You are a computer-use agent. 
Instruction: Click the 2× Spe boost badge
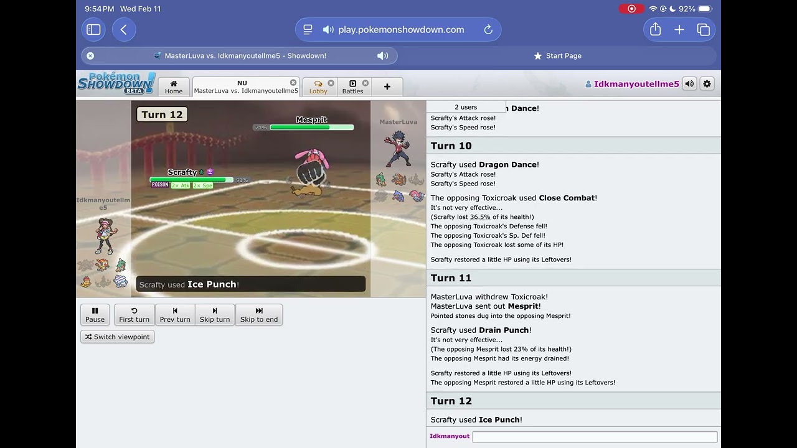click(x=202, y=185)
